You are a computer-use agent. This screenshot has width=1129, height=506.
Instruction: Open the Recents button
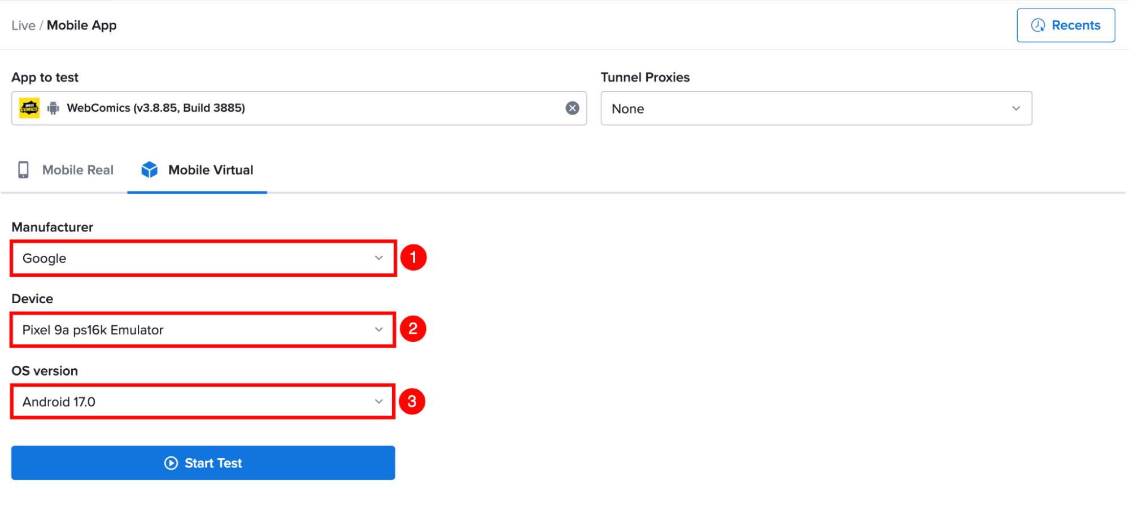(1066, 25)
